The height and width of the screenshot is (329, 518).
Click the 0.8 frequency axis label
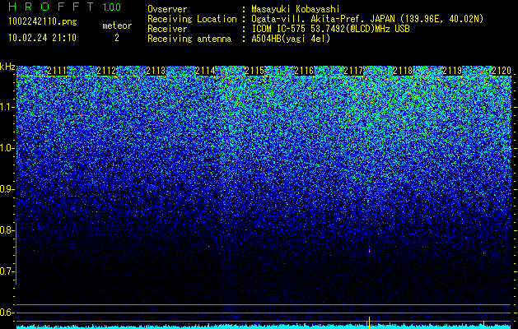[7, 230]
